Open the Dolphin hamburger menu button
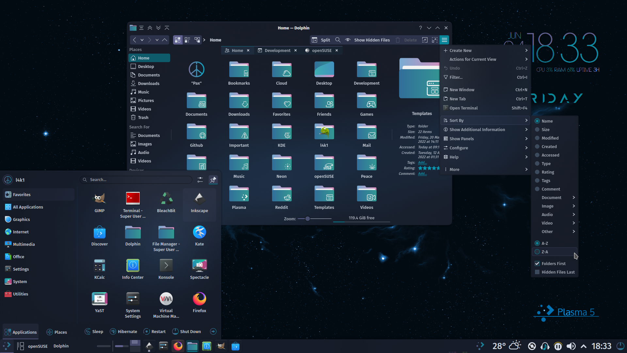 (x=444, y=40)
